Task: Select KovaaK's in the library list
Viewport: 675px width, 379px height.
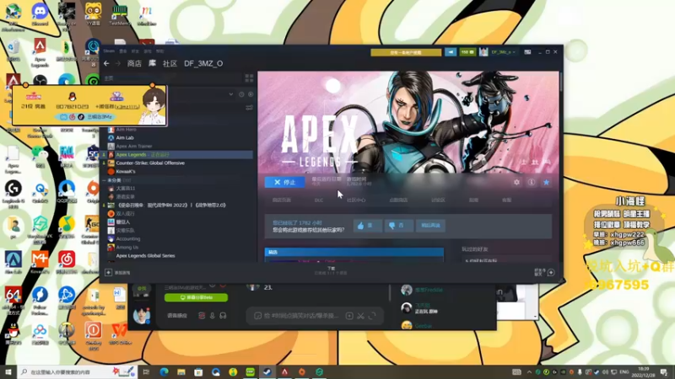Action: (125, 172)
